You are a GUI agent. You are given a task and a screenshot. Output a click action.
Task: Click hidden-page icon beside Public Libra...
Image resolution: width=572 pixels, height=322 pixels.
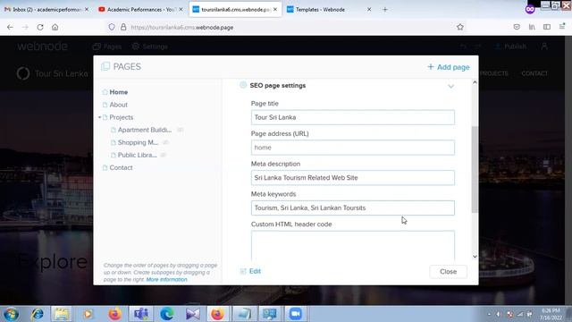tap(163, 155)
